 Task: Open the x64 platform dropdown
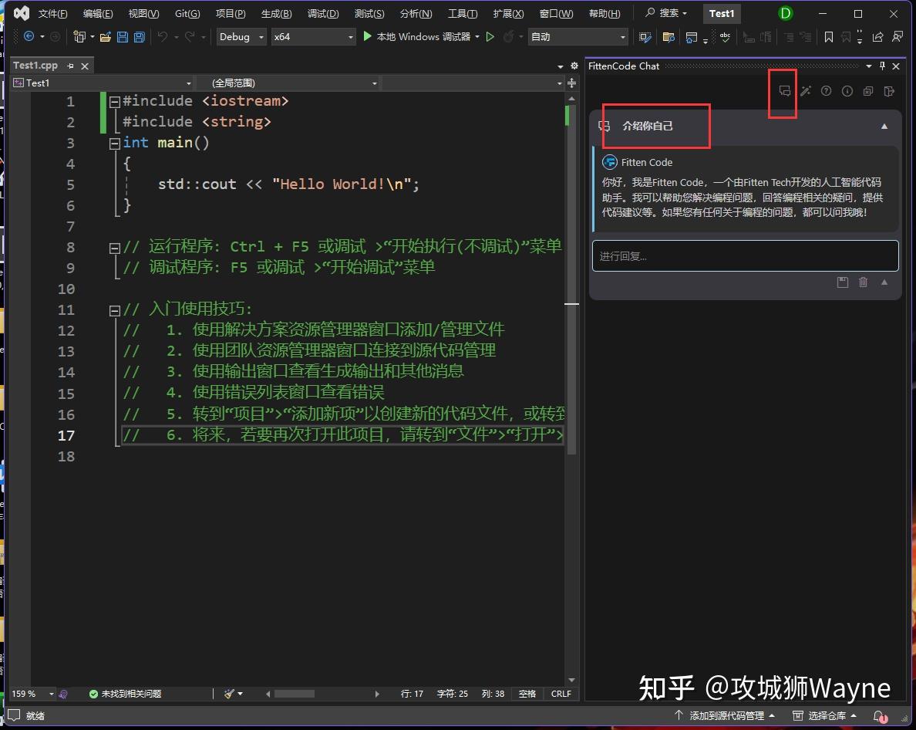313,36
